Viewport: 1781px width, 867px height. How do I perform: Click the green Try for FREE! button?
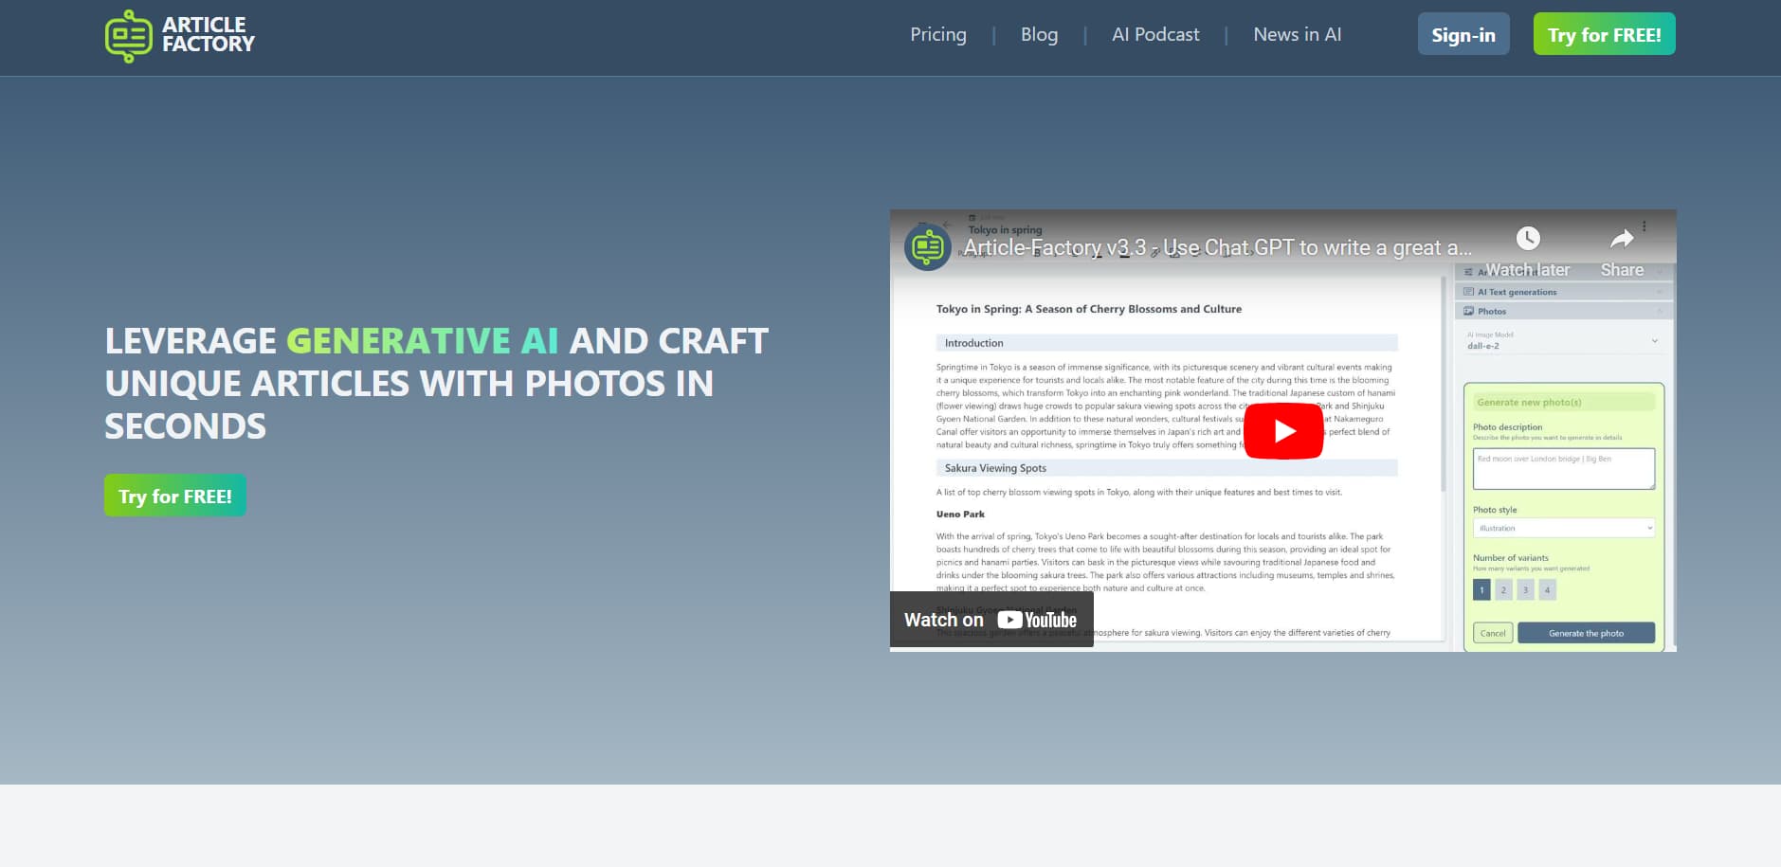1603,34
